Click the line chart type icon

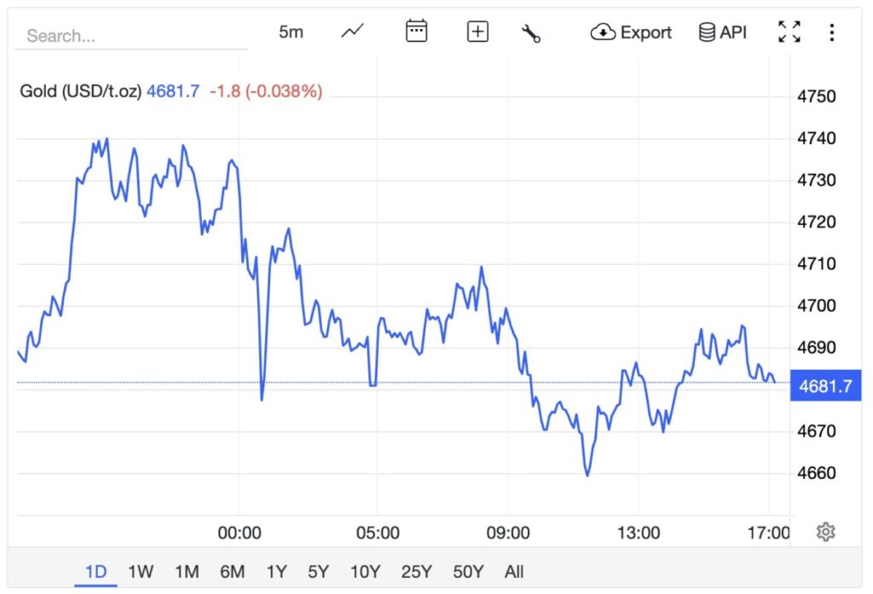pyautogui.click(x=352, y=32)
